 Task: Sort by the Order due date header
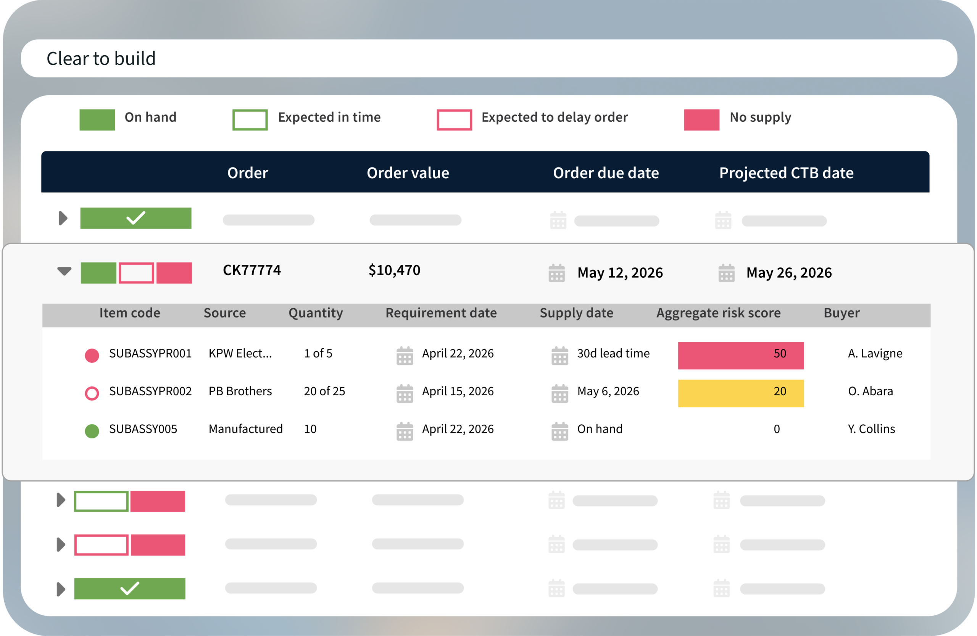coord(606,173)
